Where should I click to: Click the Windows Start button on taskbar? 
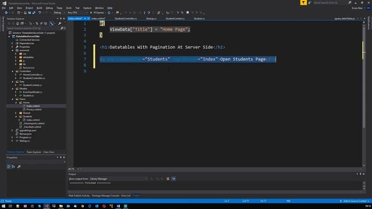pyautogui.click(x=3, y=206)
